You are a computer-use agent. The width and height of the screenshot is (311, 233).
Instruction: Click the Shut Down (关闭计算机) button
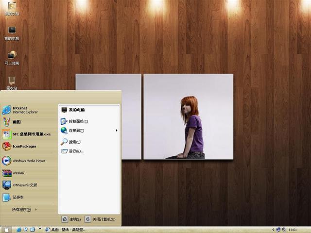point(100,219)
